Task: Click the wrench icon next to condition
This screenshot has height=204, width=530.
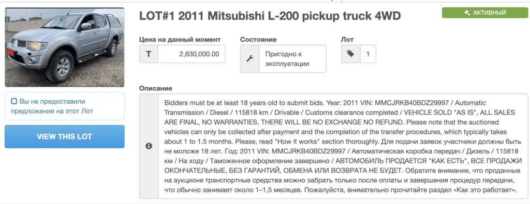Action: coord(250,59)
